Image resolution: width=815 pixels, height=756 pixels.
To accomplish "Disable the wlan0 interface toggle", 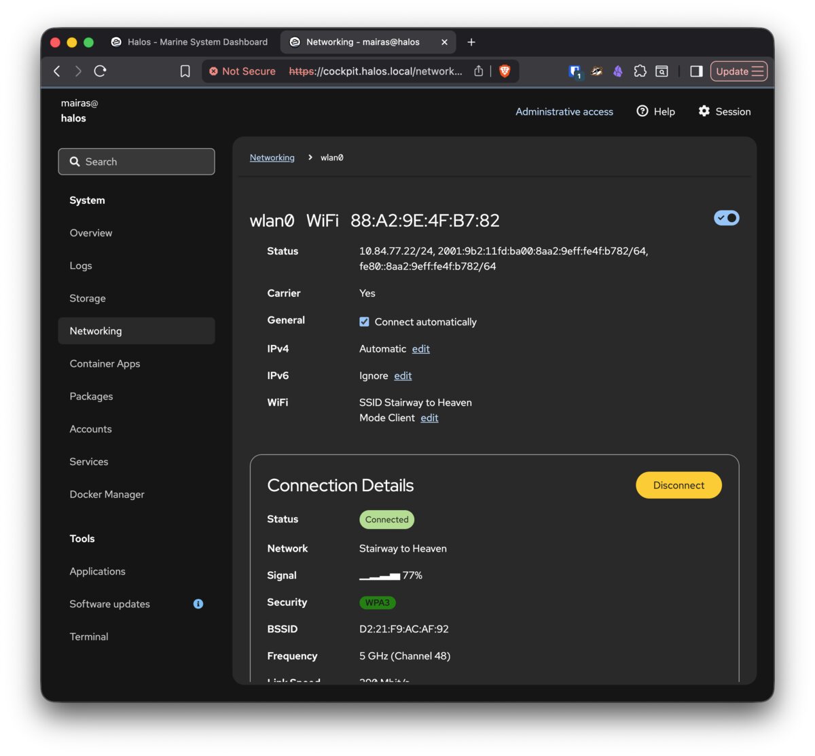I will click(x=726, y=218).
